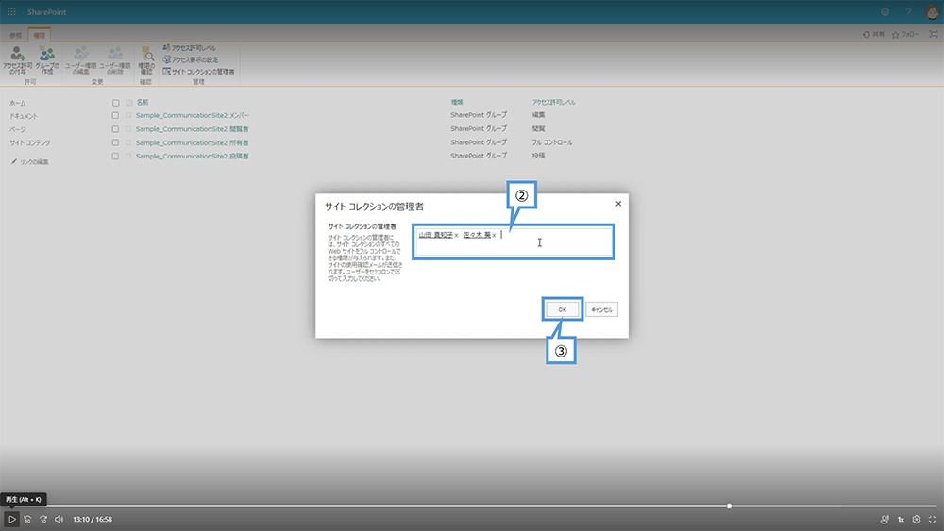Go to ドキュメント in left navigation
Viewport: 944px width, 531px height.
24,116
